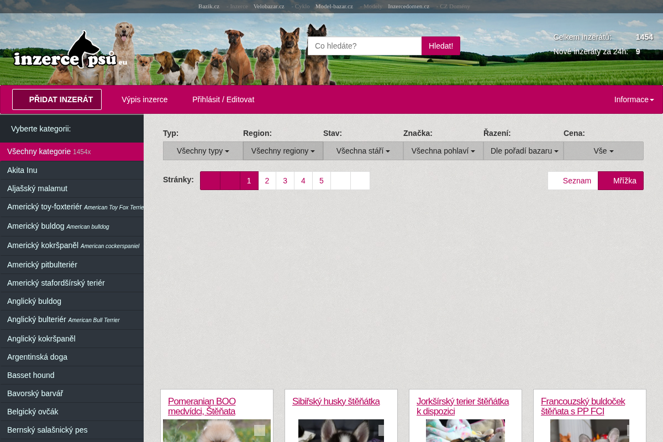Open the Anglický buldog category
Image resolution: width=663 pixels, height=442 pixels.
72,301
